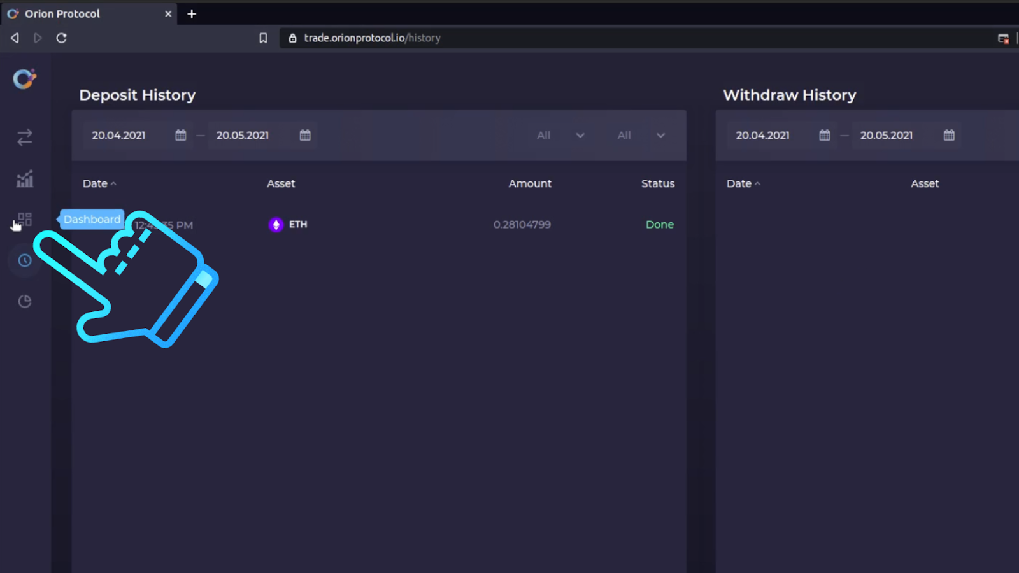This screenshot has width=1019, height=573.
Task: Click the Done status of ETH deposit
Action: tap(660, 225)
